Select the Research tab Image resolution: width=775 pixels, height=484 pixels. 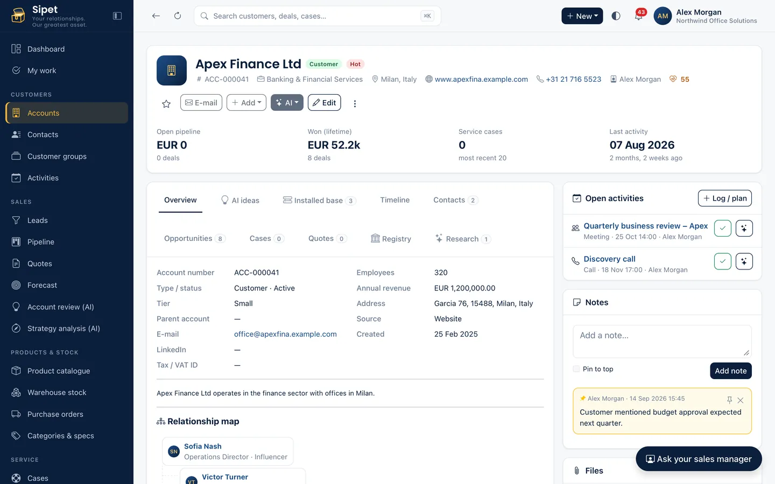click(463, 239)
